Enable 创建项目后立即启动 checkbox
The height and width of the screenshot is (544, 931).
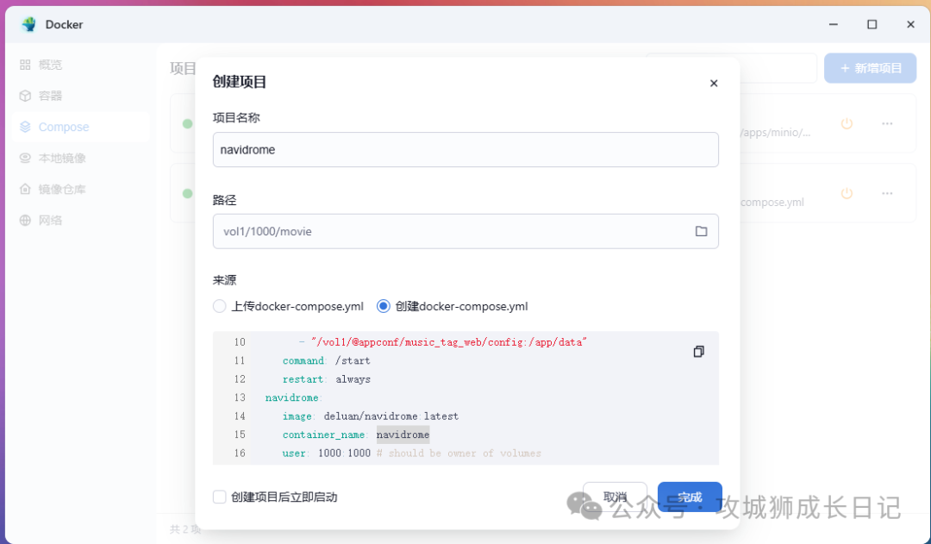click(219, 497)
